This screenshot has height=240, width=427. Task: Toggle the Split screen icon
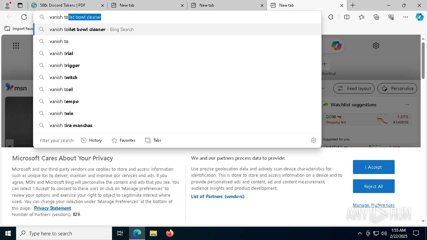click(347, 17)
